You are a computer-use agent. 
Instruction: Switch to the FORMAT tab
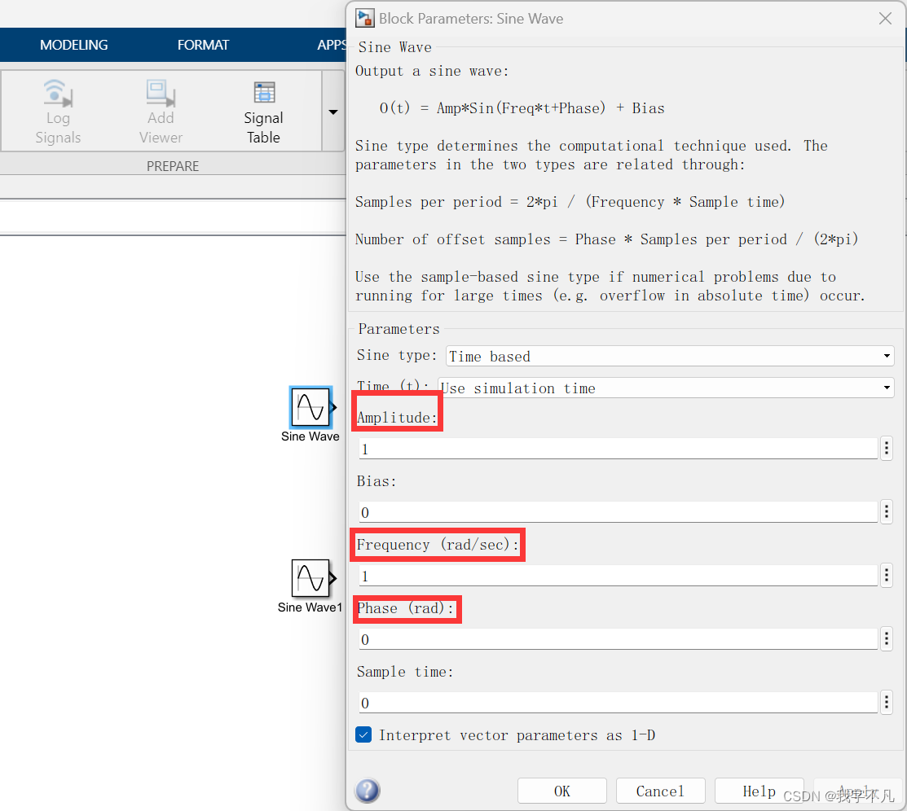[203, 45]
